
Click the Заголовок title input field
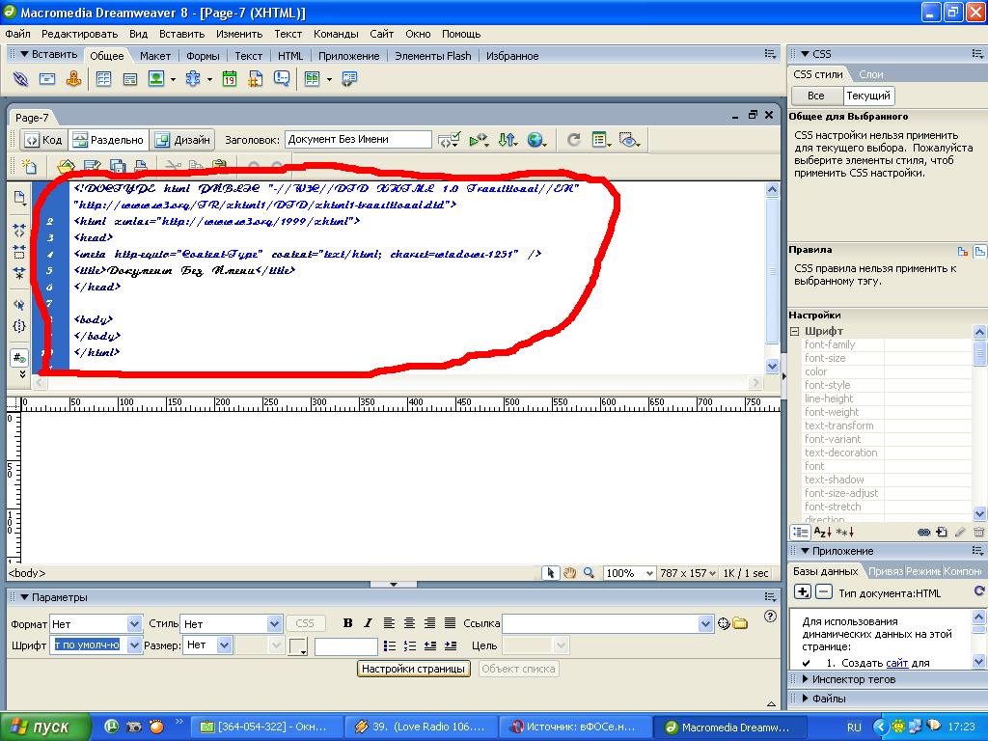click(x=358, y=140)
